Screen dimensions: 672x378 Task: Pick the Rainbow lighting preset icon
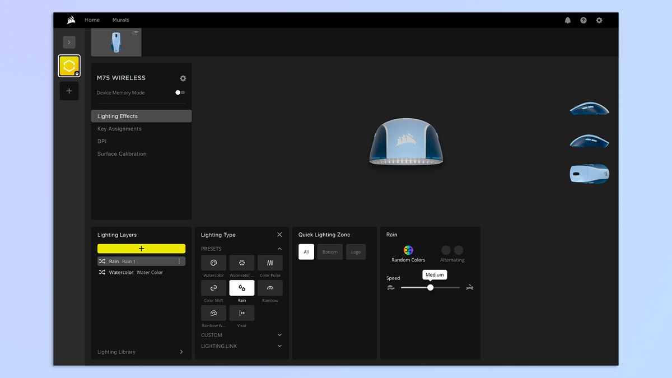tap(270, 288)
